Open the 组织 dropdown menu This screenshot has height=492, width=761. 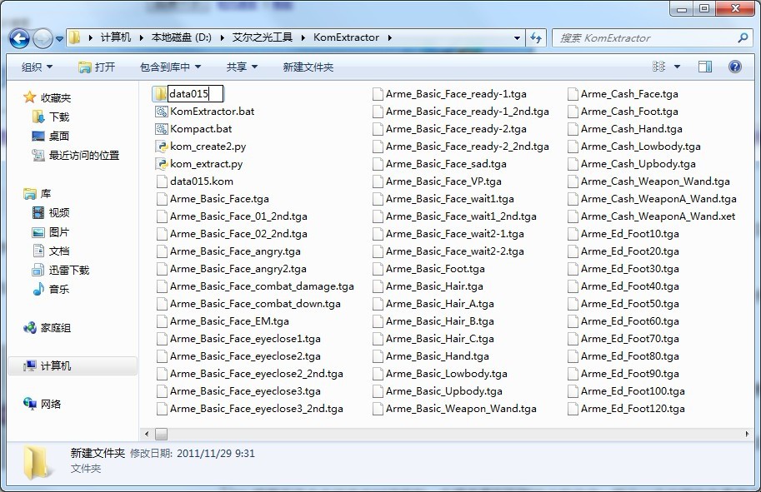coord(37,67)
